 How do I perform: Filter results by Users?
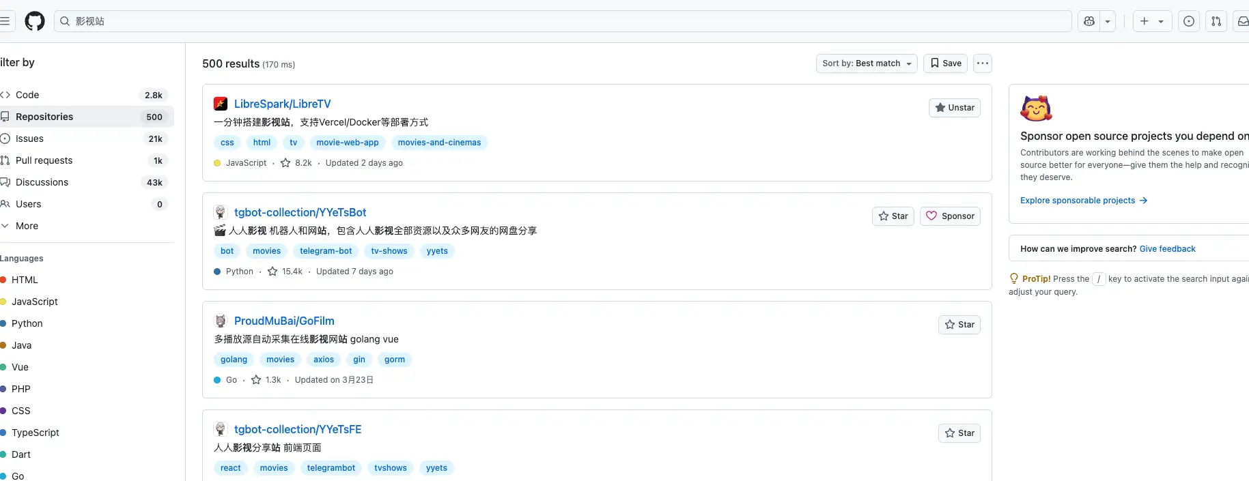(87, 204)
